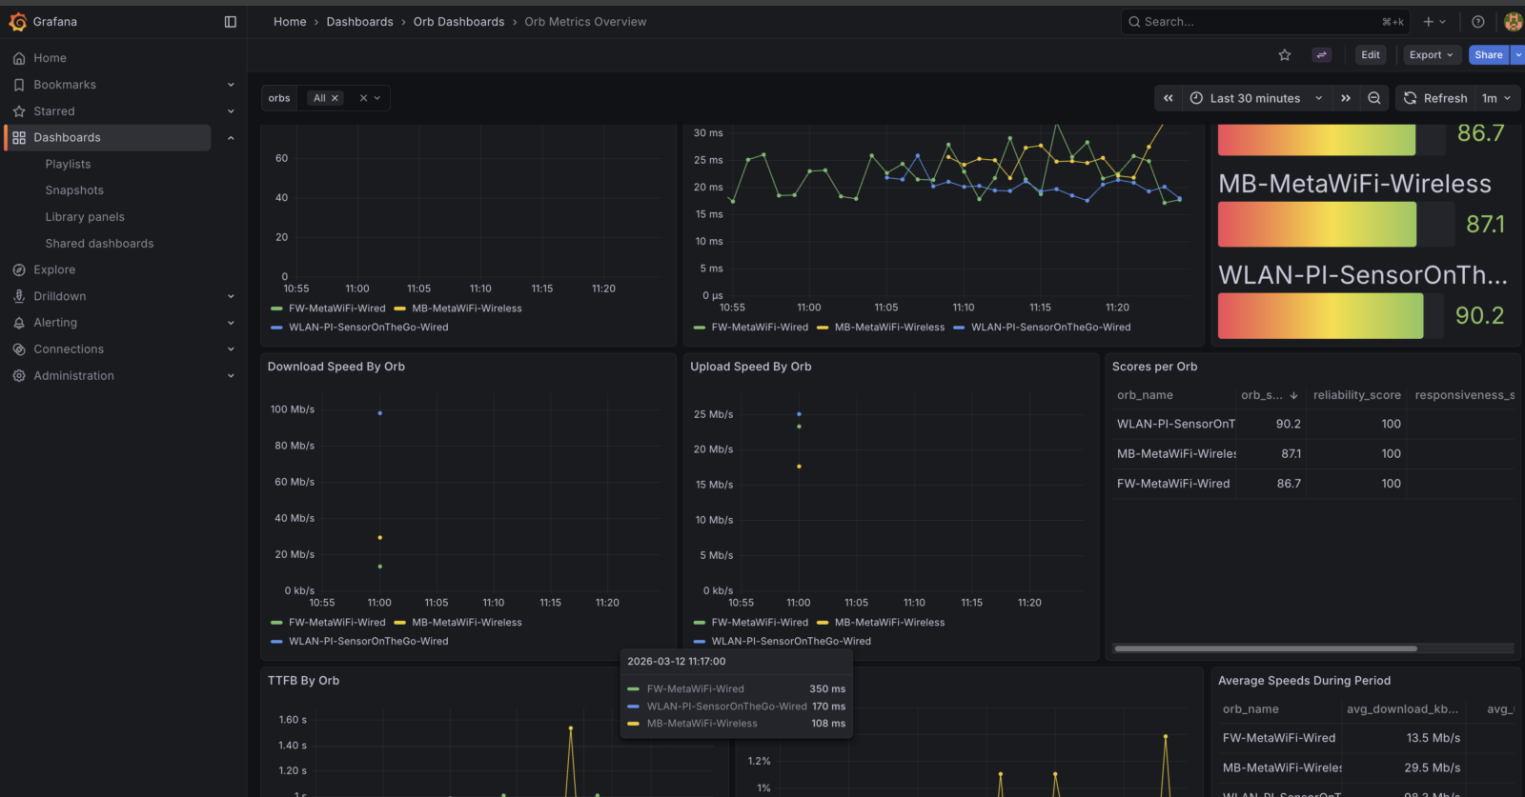Open the help question mark menu
The height and width of the screenshot is (797, 1525).
1478,22
